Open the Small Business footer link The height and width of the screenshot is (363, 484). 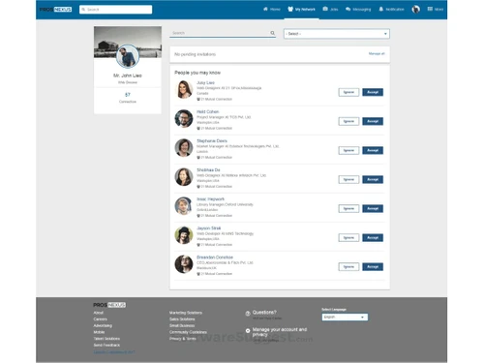point(182,325)
